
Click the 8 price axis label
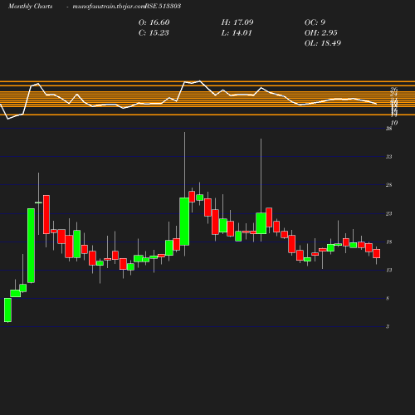pyautogui.click(x=388, y=298)
